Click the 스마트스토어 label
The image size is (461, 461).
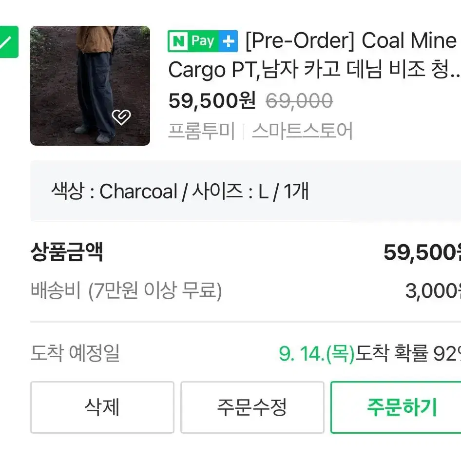point(302,131)
